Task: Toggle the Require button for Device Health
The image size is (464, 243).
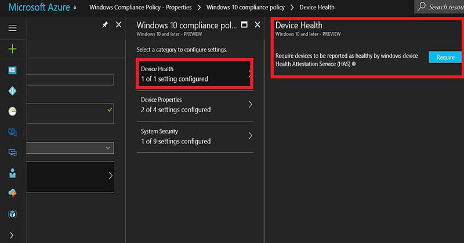Action: (x=445, y=57)
